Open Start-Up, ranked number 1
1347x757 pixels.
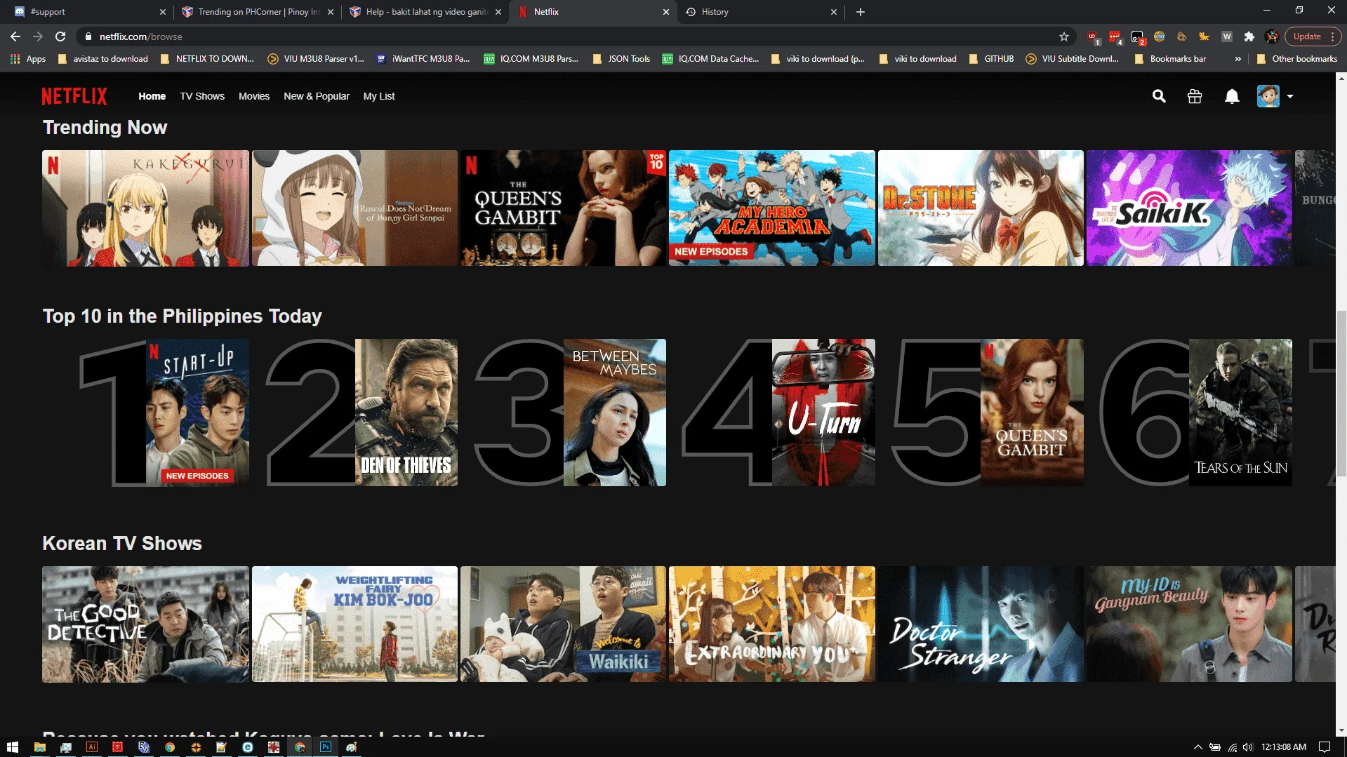tap(197, 413)
